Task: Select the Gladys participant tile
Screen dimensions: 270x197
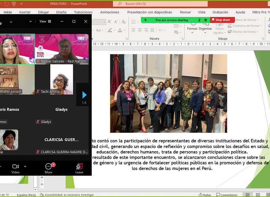Action: coord(62,110)
